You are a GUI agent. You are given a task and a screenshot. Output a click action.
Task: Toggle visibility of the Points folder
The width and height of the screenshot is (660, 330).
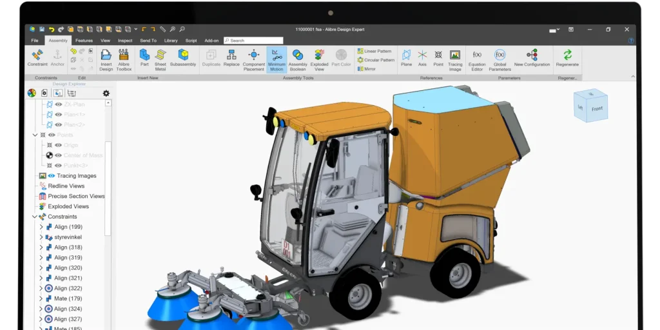pyautogui.click(x=52, y=135)
